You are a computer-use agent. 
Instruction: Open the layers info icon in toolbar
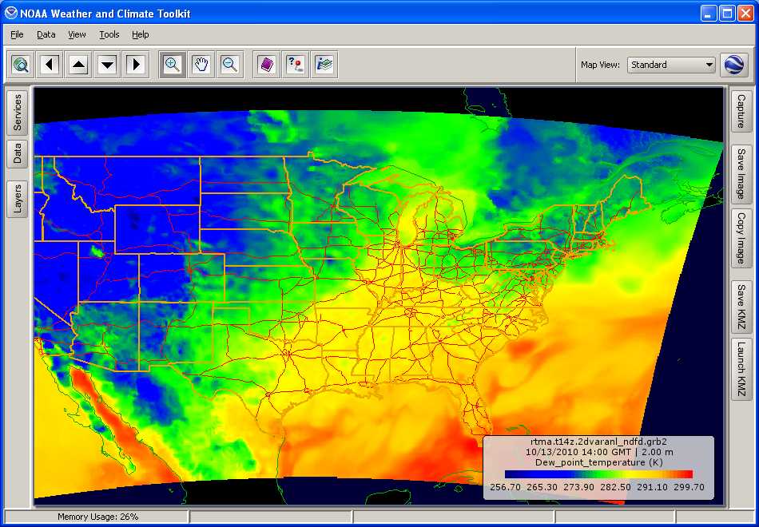pos(324,65)
